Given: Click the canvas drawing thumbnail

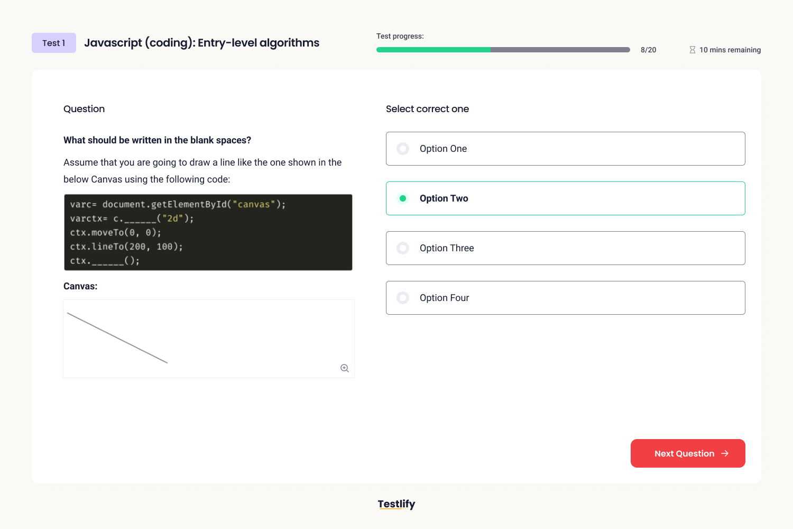Looking at the screenshot, I should (x=209, y=339).
